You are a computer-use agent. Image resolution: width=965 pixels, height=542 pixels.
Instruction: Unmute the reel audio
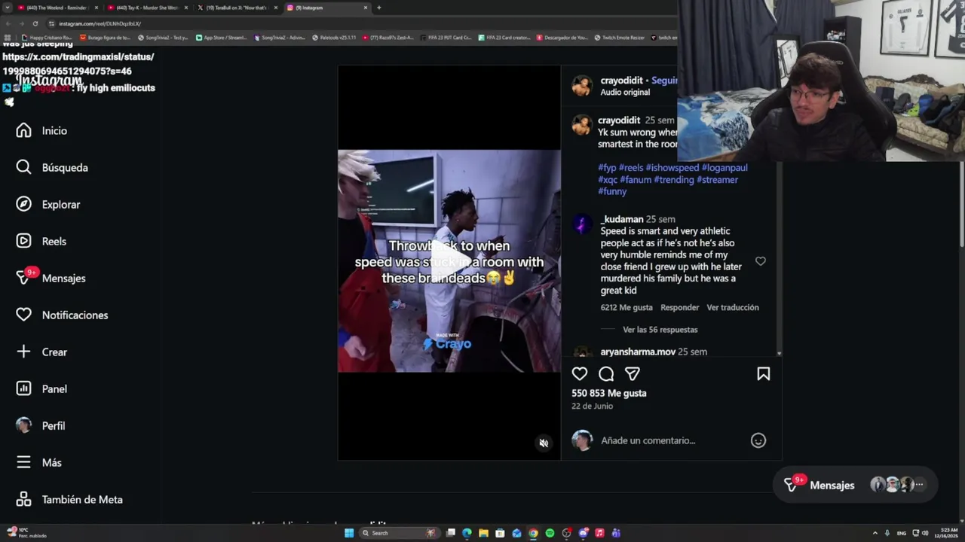point(544,443)
